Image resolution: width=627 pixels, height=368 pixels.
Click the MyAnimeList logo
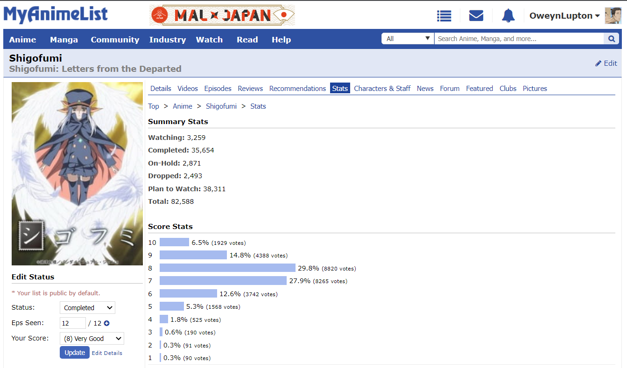pyautogui.click(x=56, y=15)
